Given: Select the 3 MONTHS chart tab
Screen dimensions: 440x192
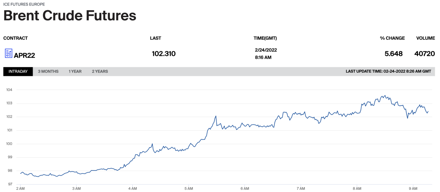Looking at the screenshot, I should pos(48,72).
